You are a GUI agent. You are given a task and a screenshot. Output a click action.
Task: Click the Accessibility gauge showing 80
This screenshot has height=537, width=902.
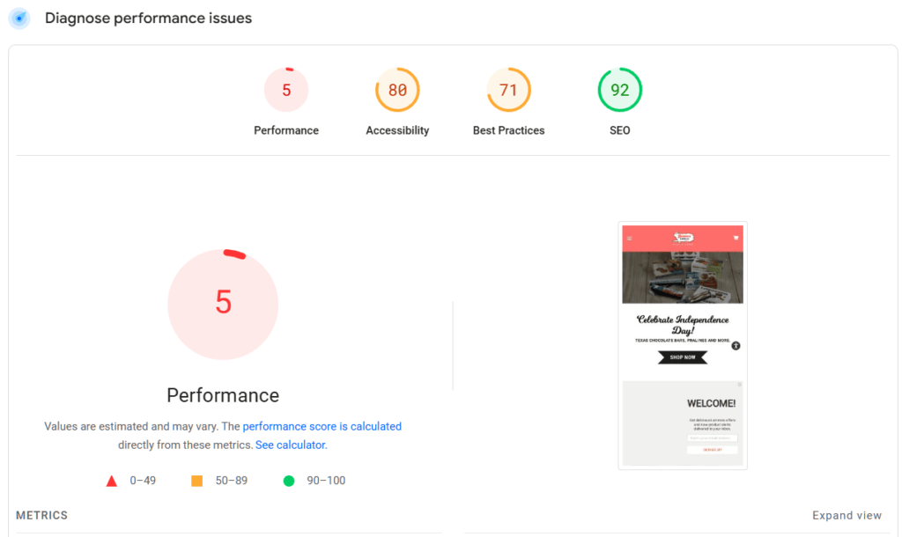(397, 89)
